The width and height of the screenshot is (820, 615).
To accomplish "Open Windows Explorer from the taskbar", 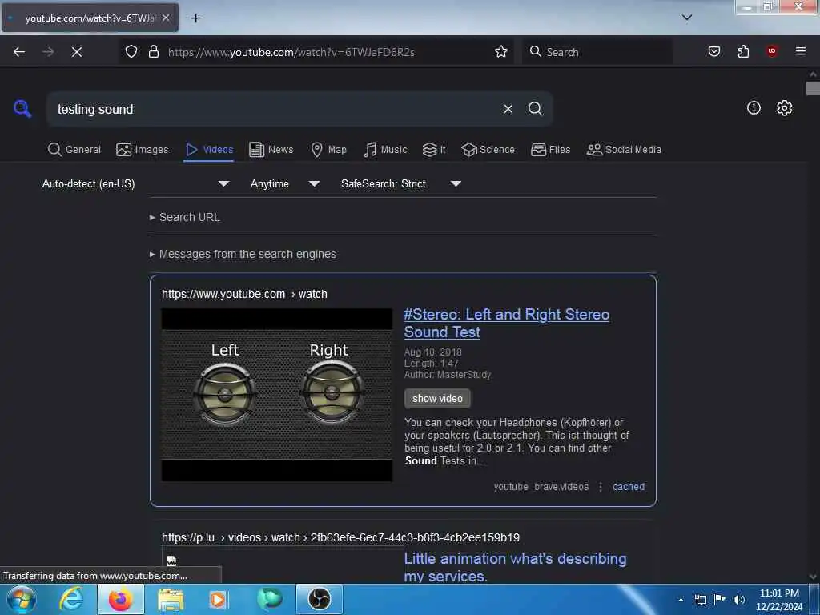I will (171, 599).
